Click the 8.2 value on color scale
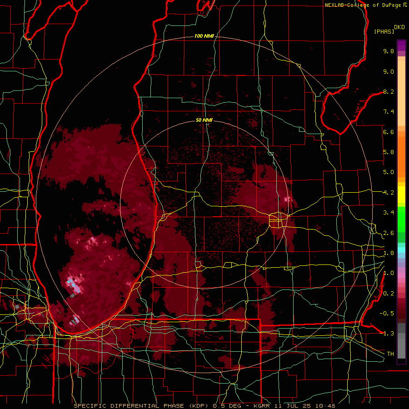Image resolution: width=409 pixels, height=409 pixels. (389, 91)
